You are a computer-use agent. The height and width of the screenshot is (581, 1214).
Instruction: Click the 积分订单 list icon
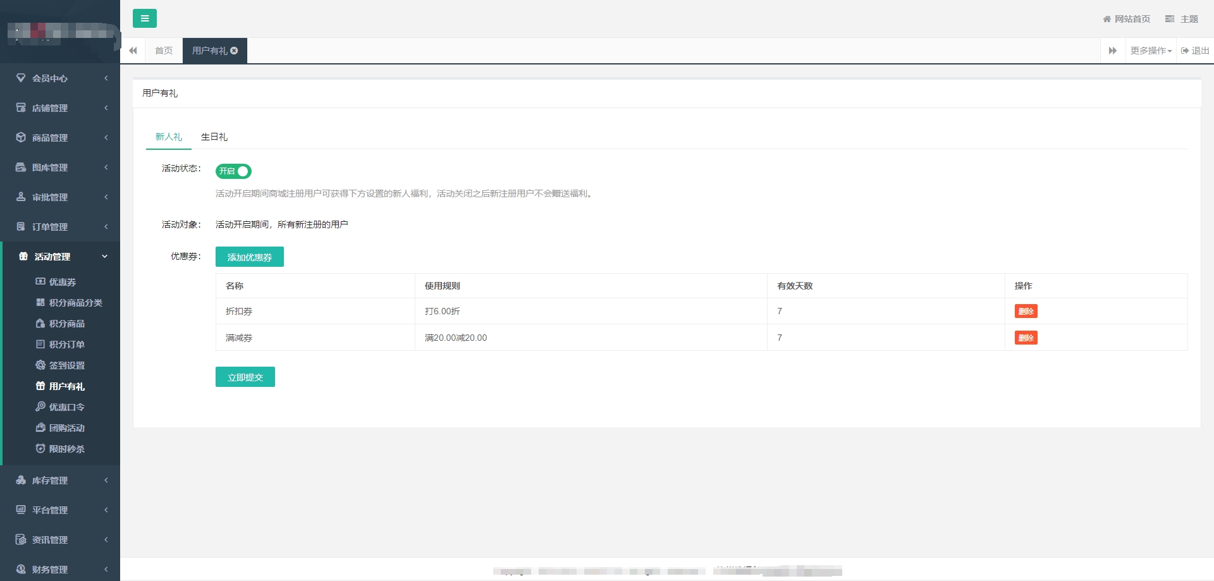[40, 344]
